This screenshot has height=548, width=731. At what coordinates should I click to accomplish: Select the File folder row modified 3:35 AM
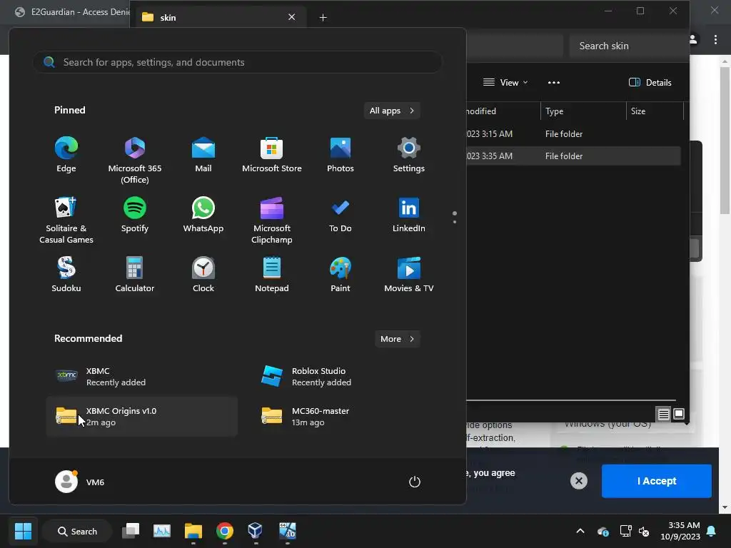pyautogui.click(x=573, y=156)
